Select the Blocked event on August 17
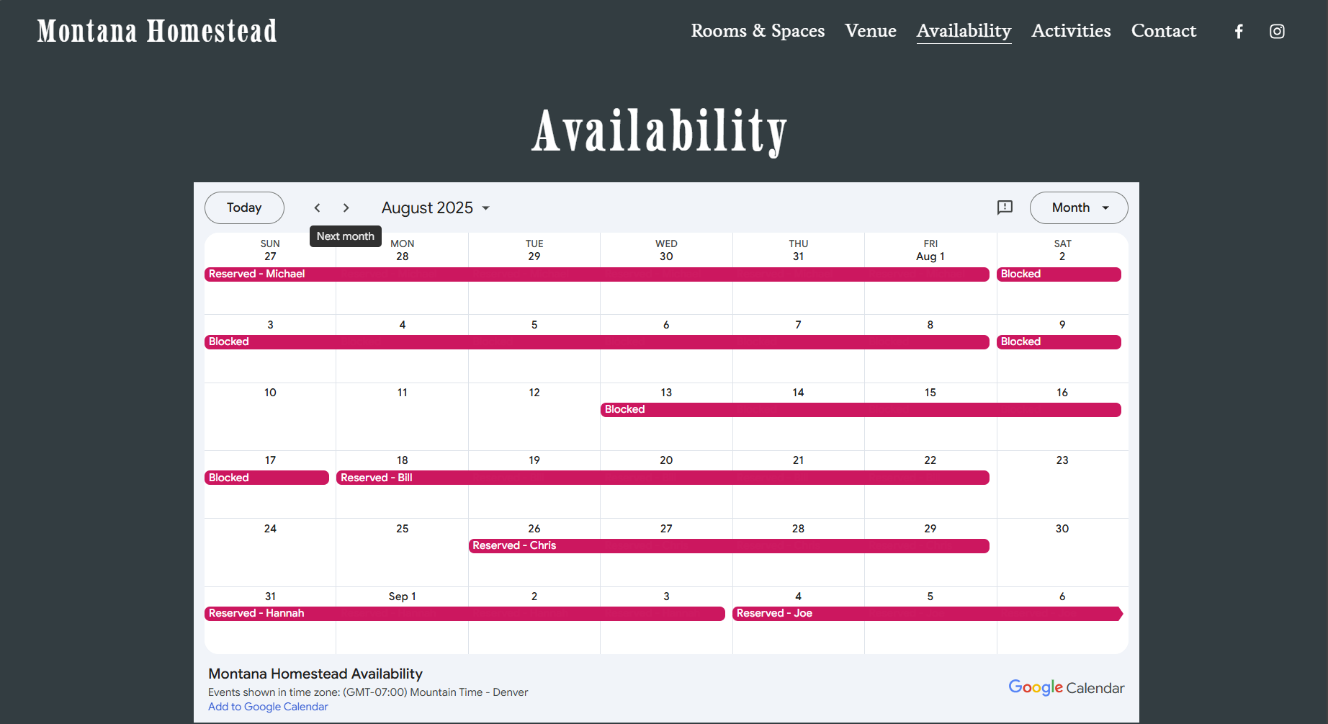The height and width of the screenshot is (724, 1328). point(266,477)
